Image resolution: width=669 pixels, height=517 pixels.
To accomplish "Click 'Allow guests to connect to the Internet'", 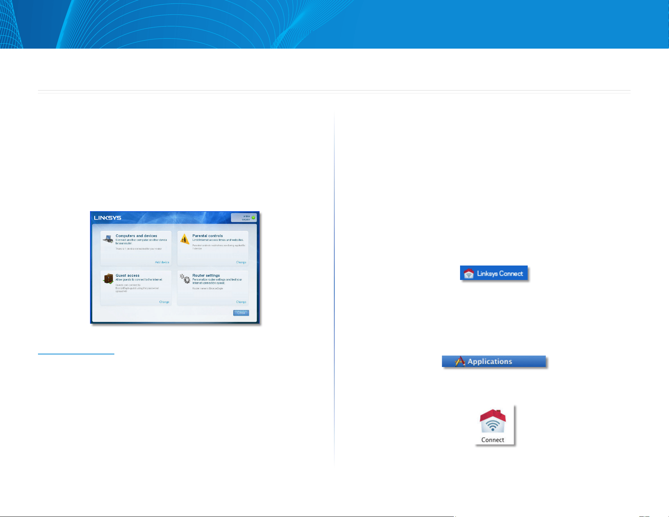I will [139, 280].
